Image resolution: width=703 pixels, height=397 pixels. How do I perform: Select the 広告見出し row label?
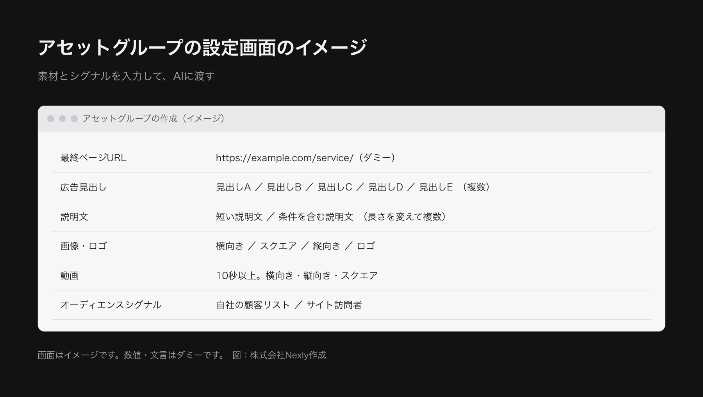84,187
